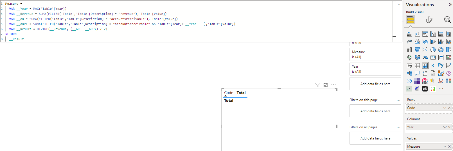
Task: Pick the funnel chart visual
Action: tap(417, 50)
